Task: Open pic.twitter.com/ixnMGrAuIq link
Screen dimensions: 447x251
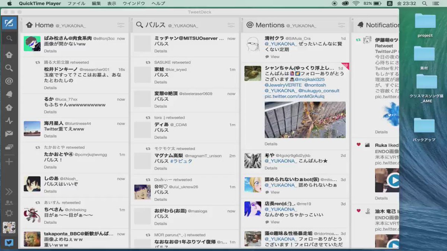Action: [295, 96]
